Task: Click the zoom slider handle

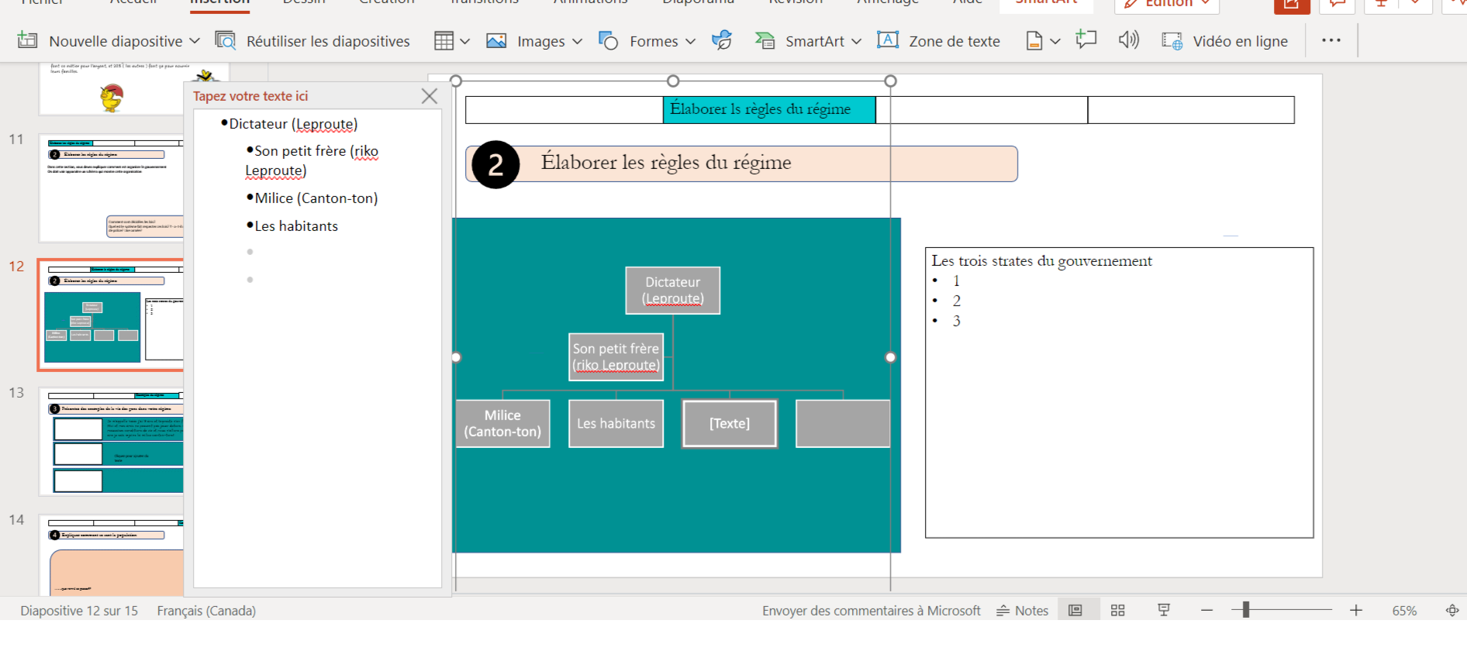Action: pyautogui.click(x=1245, y=610)
